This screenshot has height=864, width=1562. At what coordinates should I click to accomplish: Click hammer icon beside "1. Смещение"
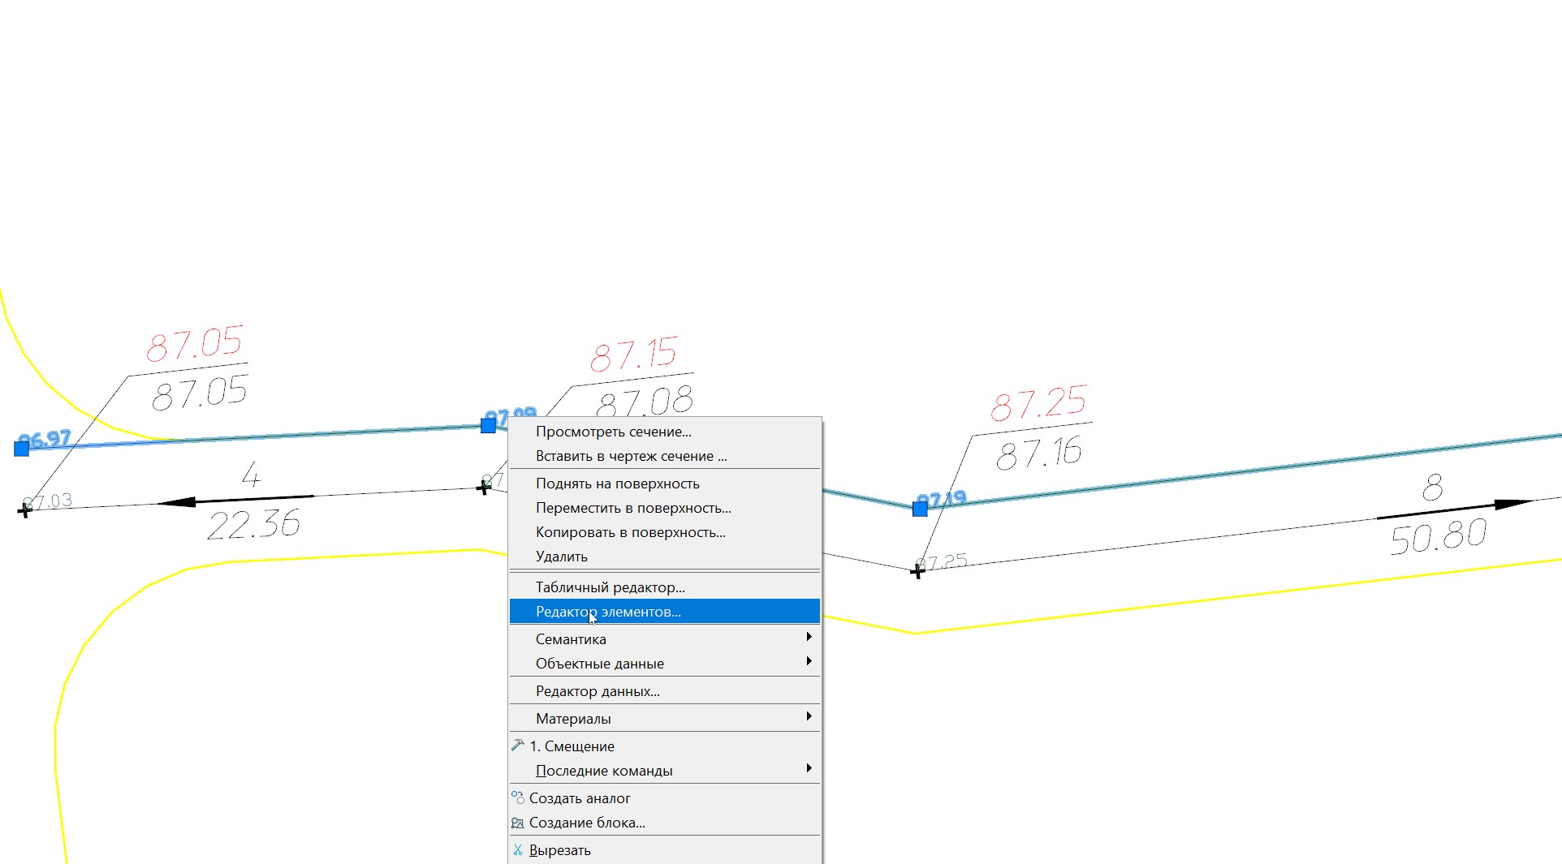(x=518, y=746)
